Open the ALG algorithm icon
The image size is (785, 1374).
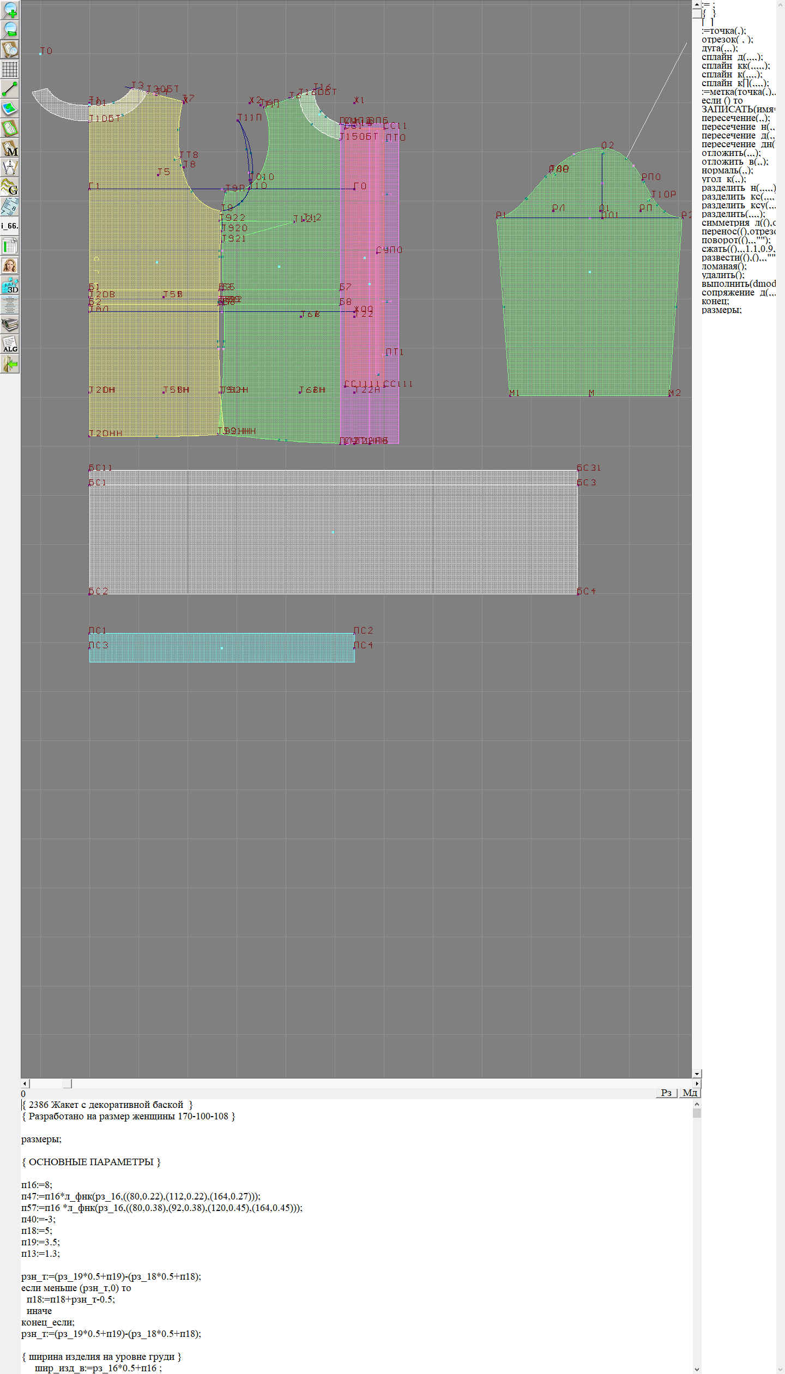click(x=10, y=344)
